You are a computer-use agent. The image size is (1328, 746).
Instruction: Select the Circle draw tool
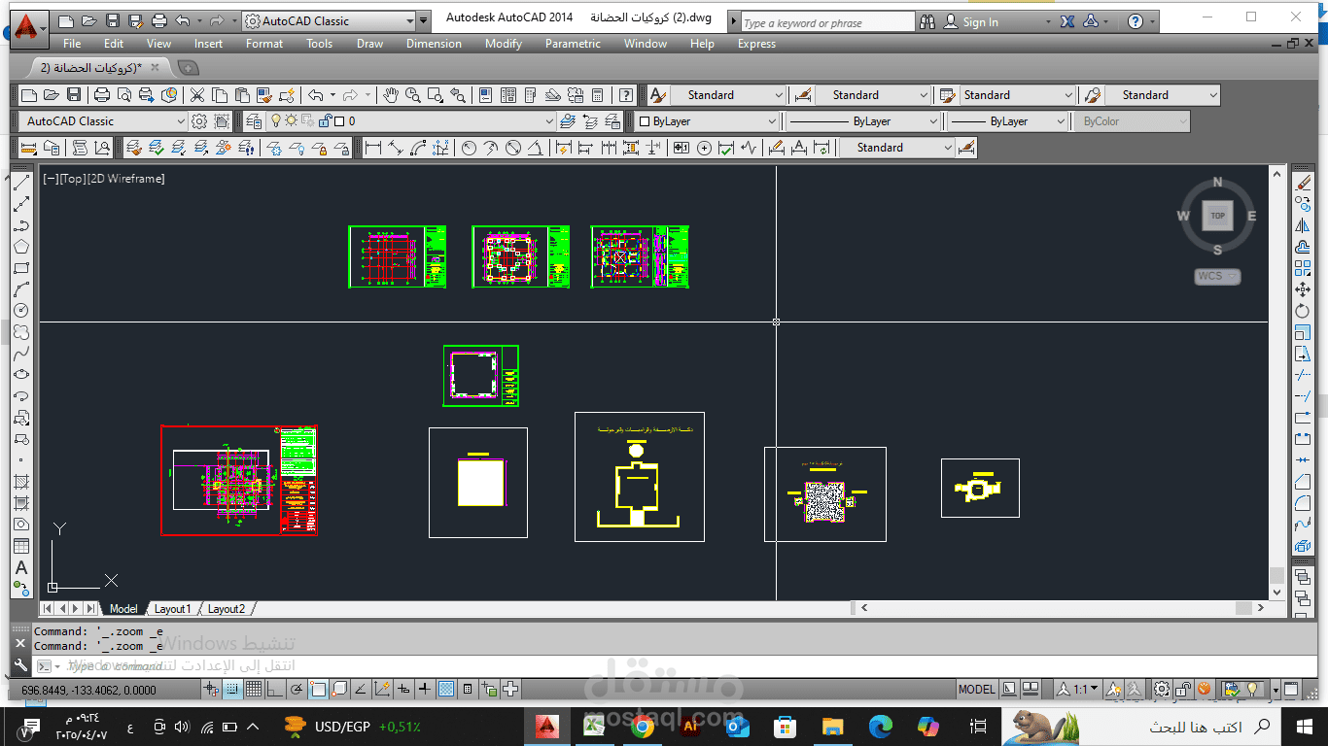[x=20, y=311]
